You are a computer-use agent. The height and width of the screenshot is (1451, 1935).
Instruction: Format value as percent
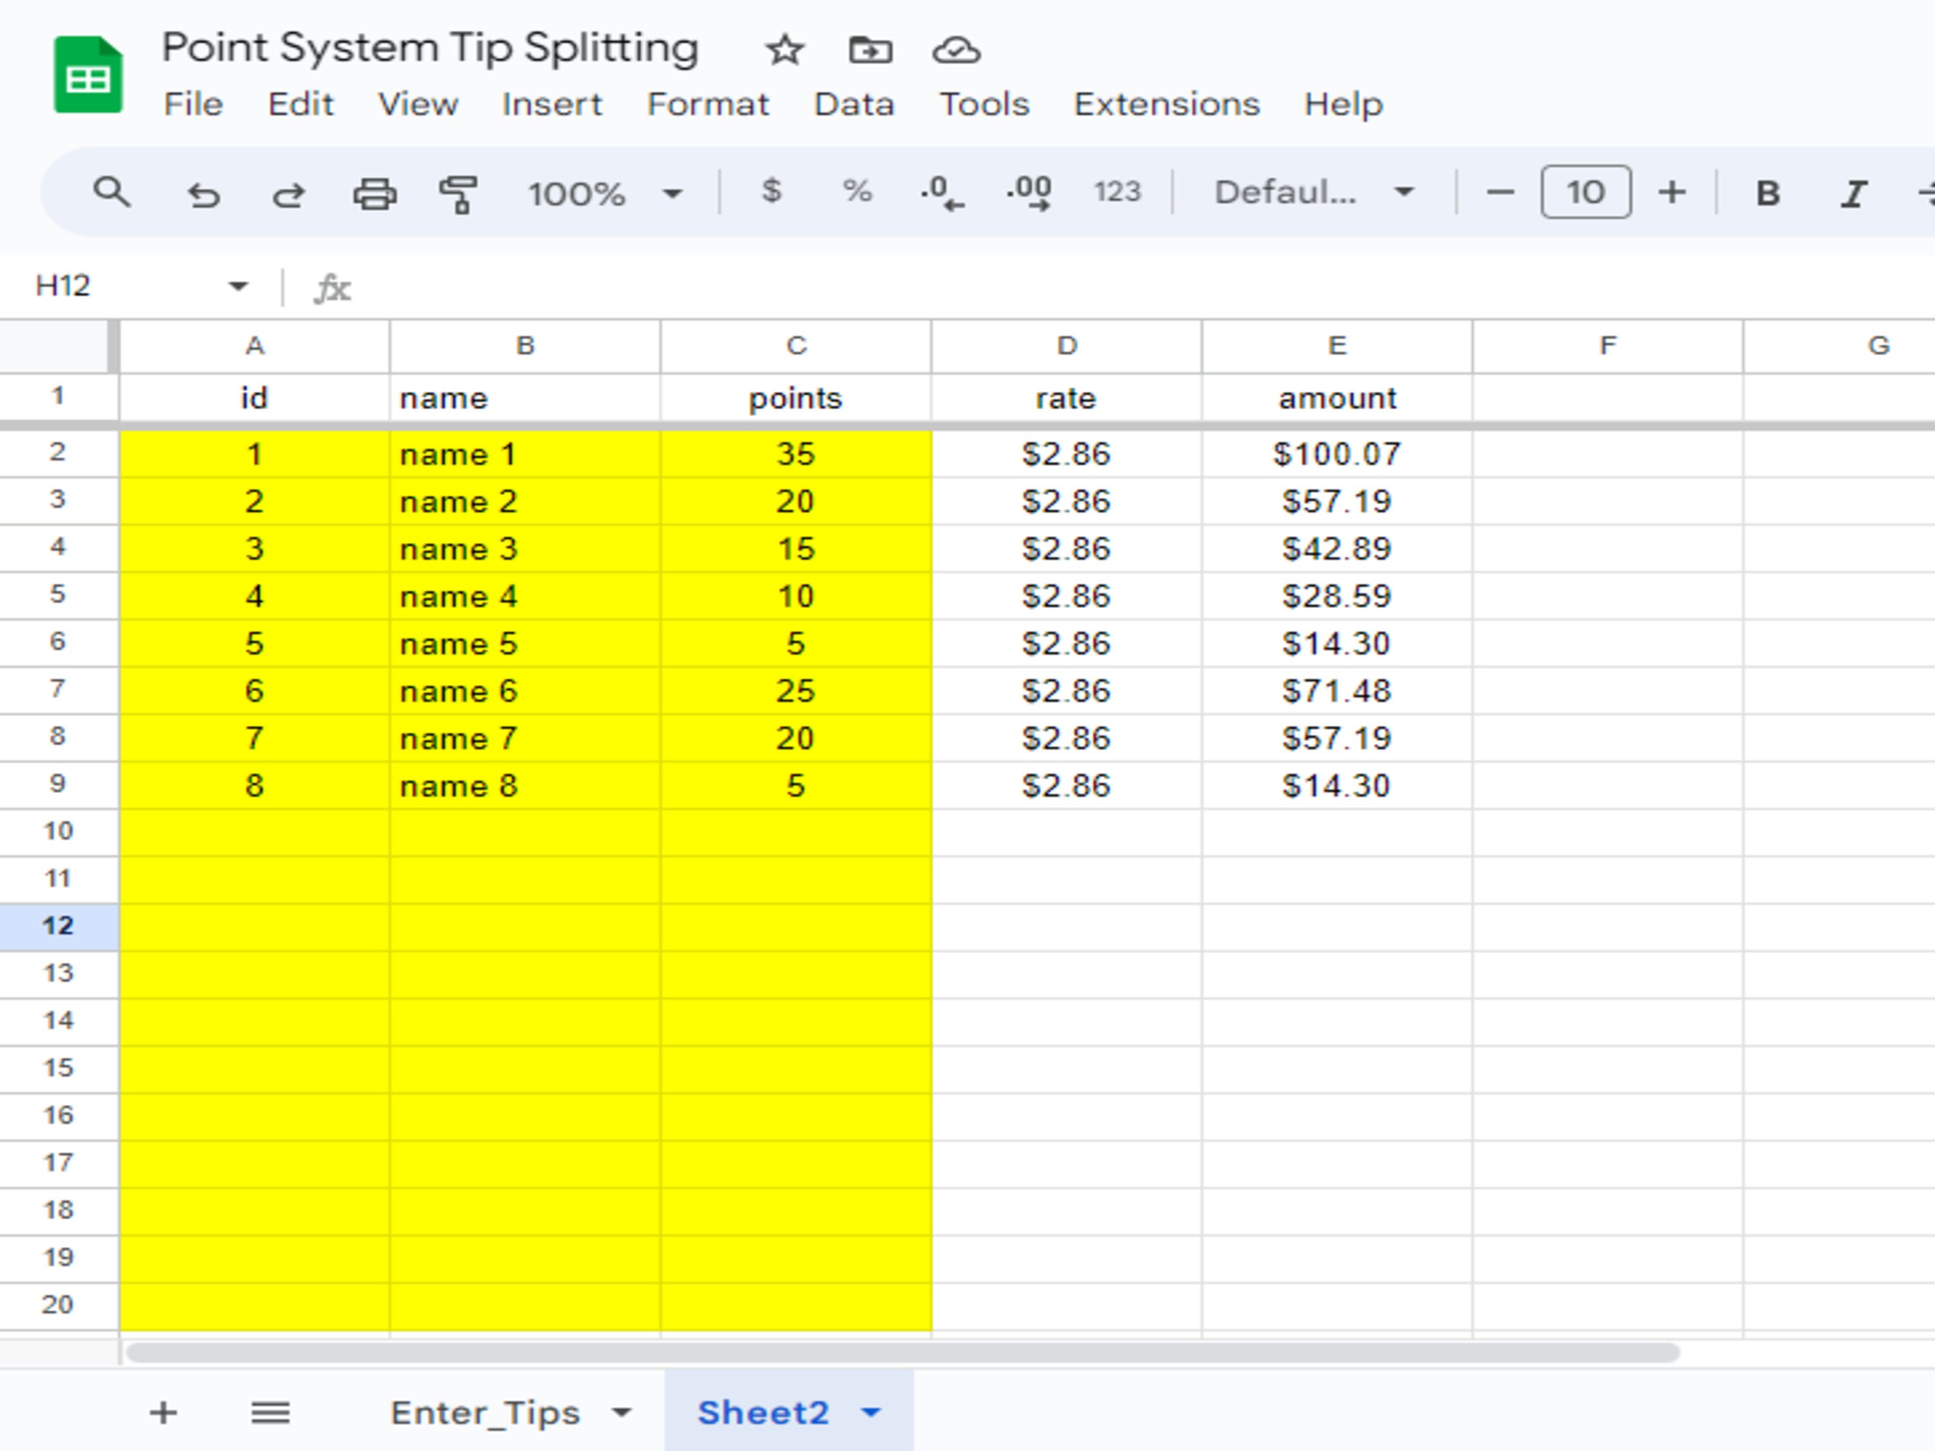857,192
